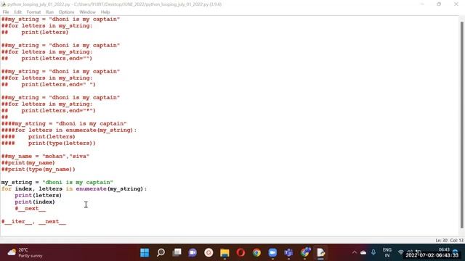
Task: Launch Opera browser from taskbar
Action: coord(240,253)
